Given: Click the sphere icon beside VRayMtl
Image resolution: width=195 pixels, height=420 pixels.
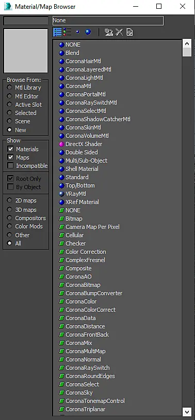Looking at the screenshot, I should click(61, 194).
